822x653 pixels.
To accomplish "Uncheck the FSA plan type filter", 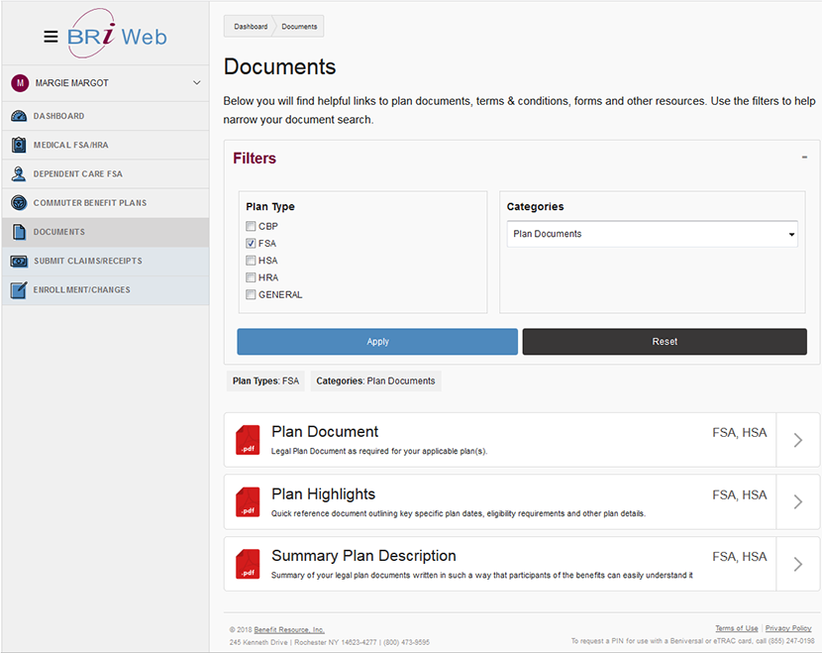I will (x=252, y=243).
